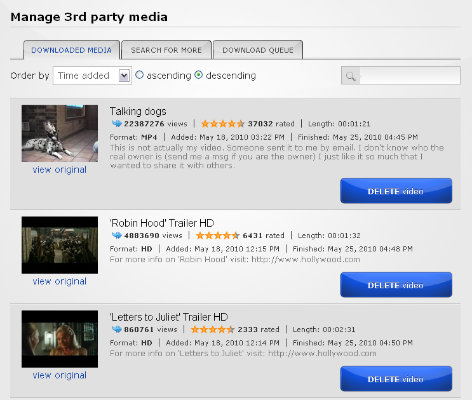Click the 'Manage 3rd party media' heading
Image resolution: width=472 pixels, height=400 pixels.
(89, 17)
